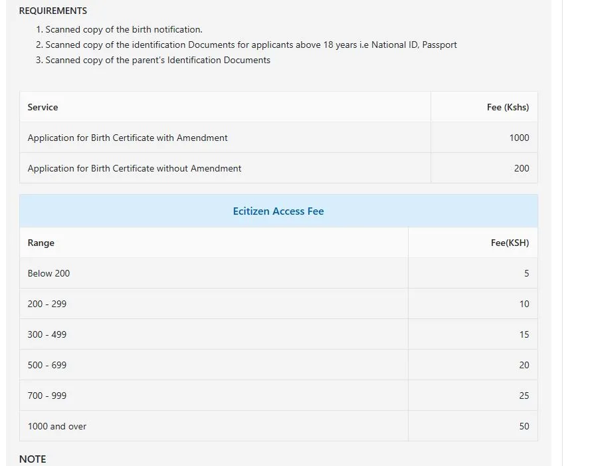The width and height of the screenshot is (596, 466).
Task: Click the Ecitizen Access Fee heading
Action: [x=278, y=211]
